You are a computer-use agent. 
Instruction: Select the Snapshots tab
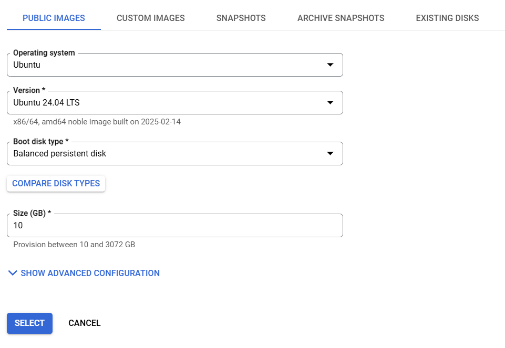point(241,18)
